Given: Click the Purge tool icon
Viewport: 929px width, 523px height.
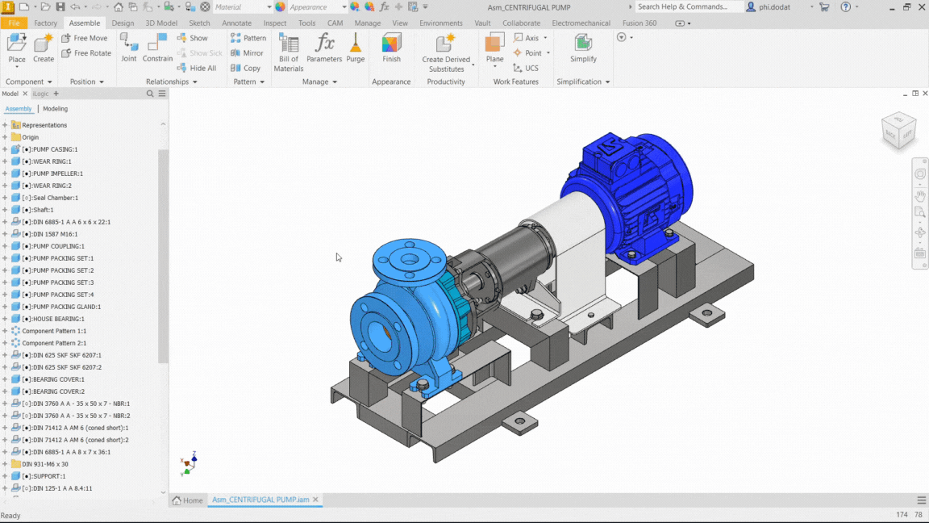Looking at the screenshot, I should click(356, 48).
